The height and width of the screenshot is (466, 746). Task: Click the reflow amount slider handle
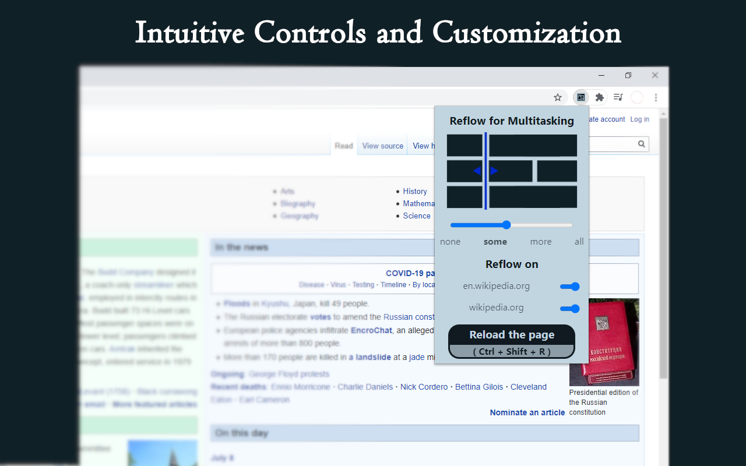pos(506,225)
